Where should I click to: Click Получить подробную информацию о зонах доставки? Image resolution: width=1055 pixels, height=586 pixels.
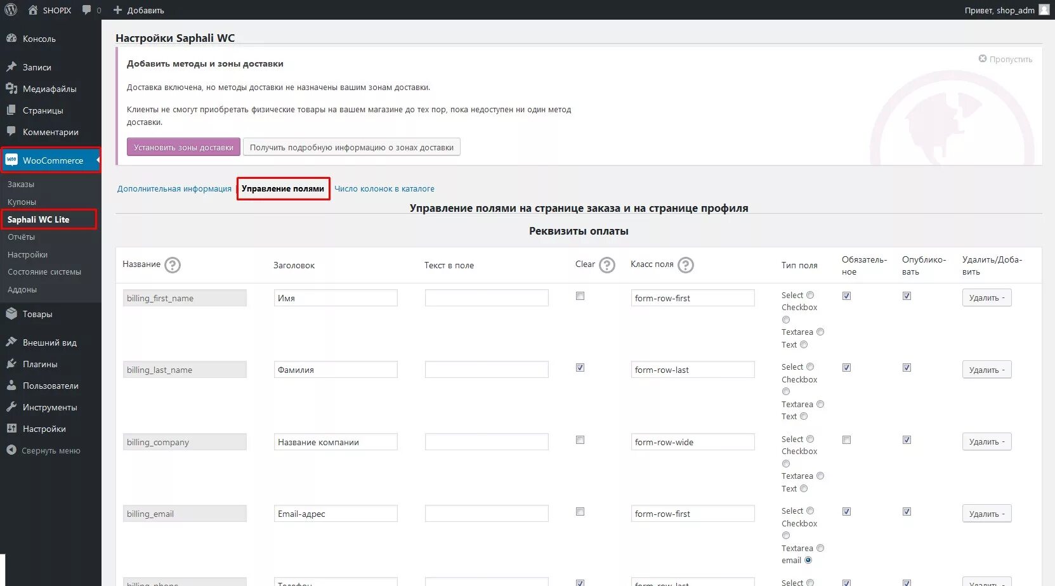coord(351,147)
